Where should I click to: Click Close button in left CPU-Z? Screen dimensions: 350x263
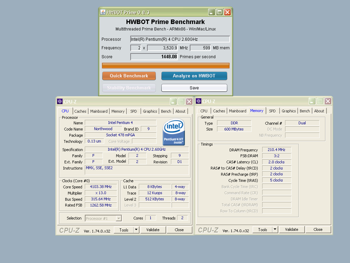coord(179,230)
